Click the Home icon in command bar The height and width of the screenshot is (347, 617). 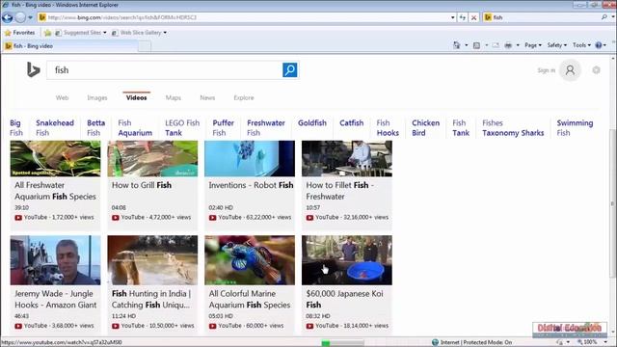[456, 45]
